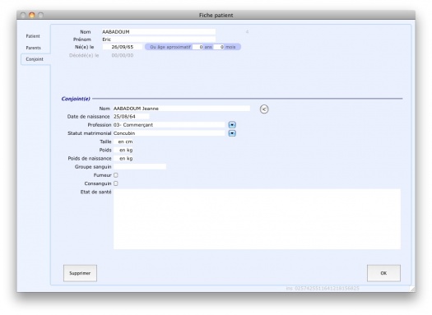Enable the Consanguin checkbox
The width and height of the screenshot is (432, 315).
click(116, 183)
